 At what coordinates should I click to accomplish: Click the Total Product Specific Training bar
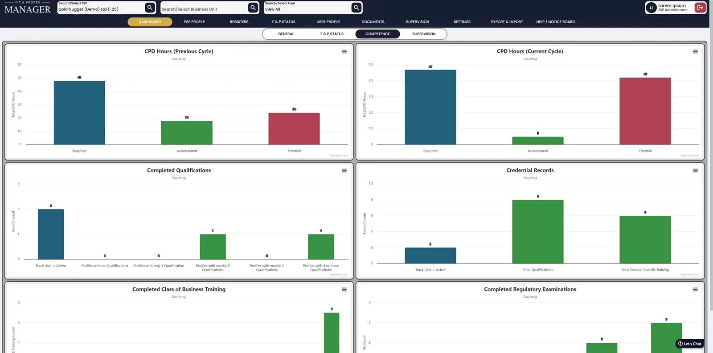645,240
